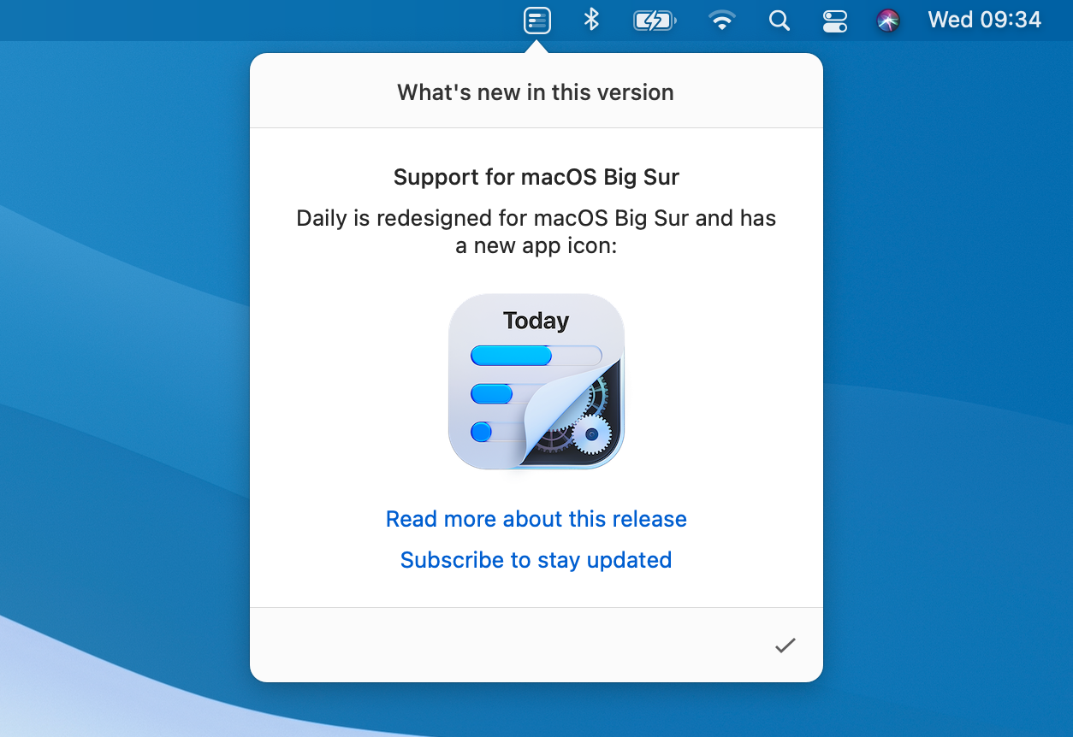1073x737 pixels.
Task: Click the Wed 09:34 clock
Action: [x=985, y=20]
